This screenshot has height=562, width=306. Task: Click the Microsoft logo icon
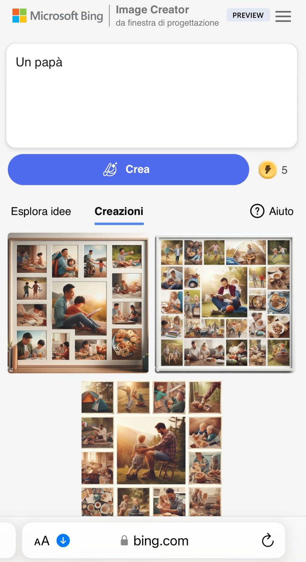click(19, 16)
